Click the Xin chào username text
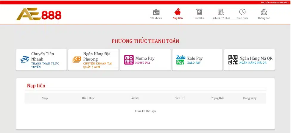291x133 pixels. click(x=276, y=2)
